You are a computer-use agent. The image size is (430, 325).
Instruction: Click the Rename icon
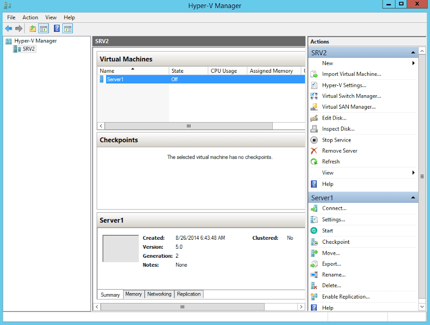314,275
